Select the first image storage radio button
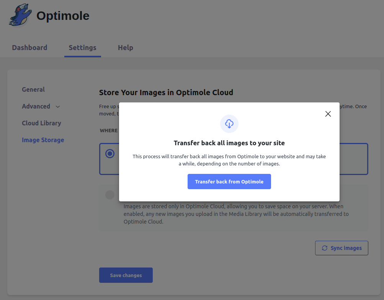This screenshot has width=384, height=300. 110,154
